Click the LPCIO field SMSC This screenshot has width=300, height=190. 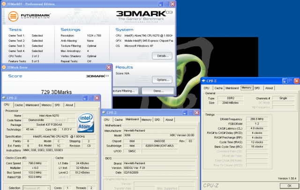(x=132, y=151)
